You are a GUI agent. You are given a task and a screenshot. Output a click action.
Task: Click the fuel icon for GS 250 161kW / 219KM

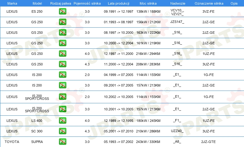point(62,43)
